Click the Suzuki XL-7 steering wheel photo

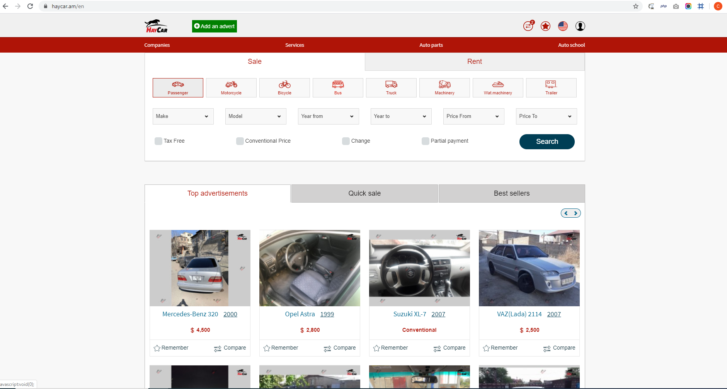(x=419, y=268)
